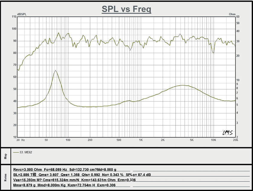Click the olive line sample beside "53: ME62"
The width and height of the screenshot is (253, 191).
tap(16, 152)
